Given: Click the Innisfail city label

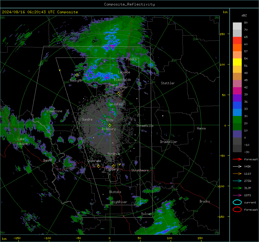Looking at the screenshot, I should coord(116,104).
